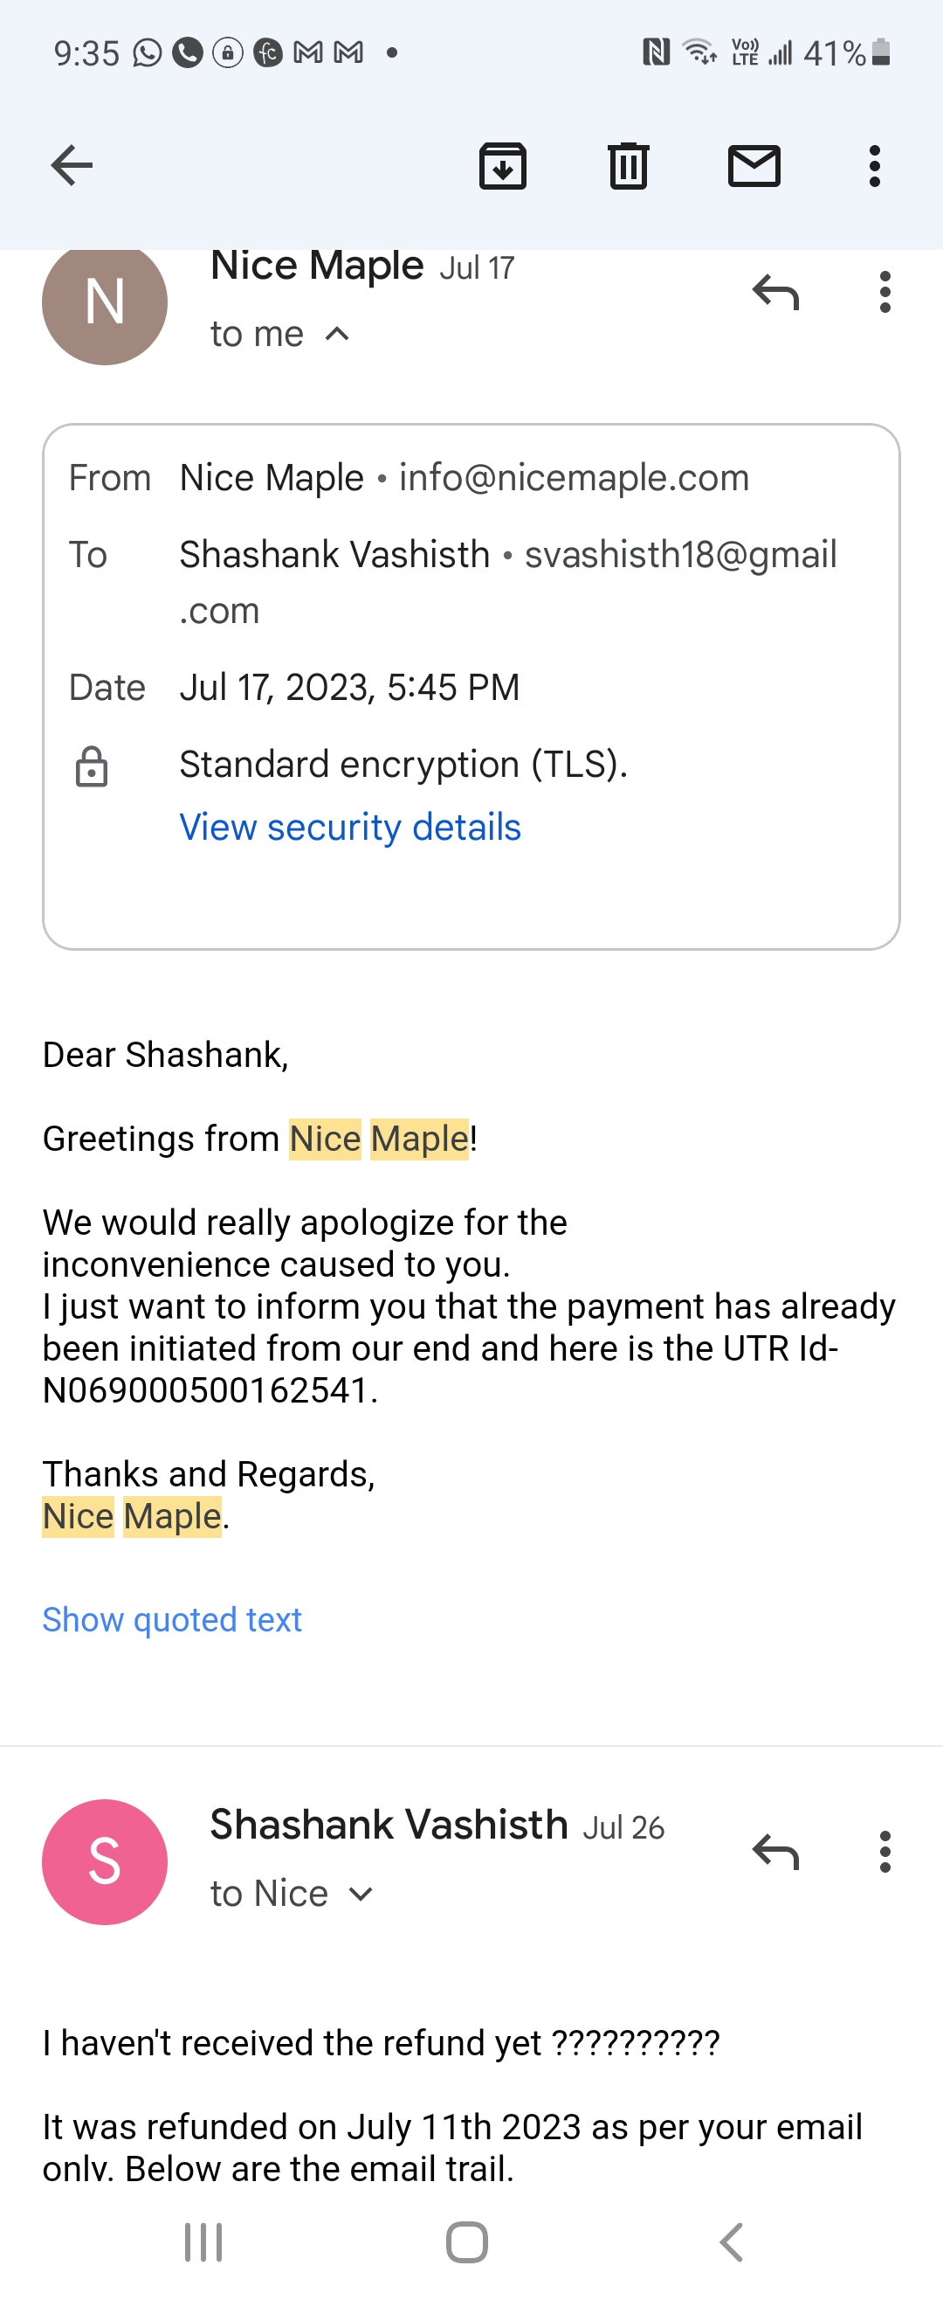This screenshot has width=943, height=2307.
Task: Open Android recent apps button
Action: pos(203,2242)
